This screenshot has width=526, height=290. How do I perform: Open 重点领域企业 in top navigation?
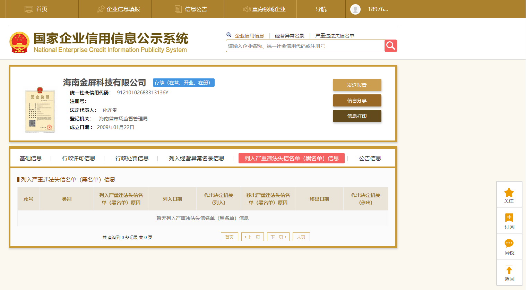pyautogui.click(x=269, y=9)
